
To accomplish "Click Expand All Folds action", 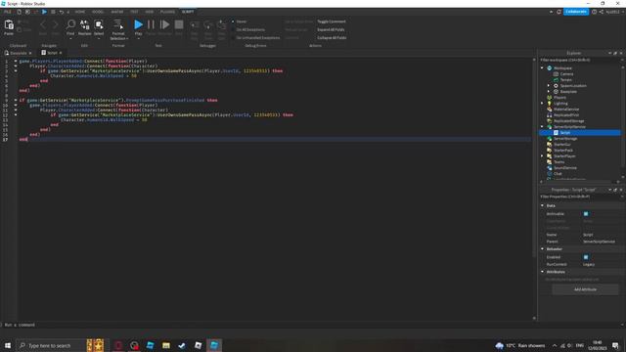I will [331, 29].
